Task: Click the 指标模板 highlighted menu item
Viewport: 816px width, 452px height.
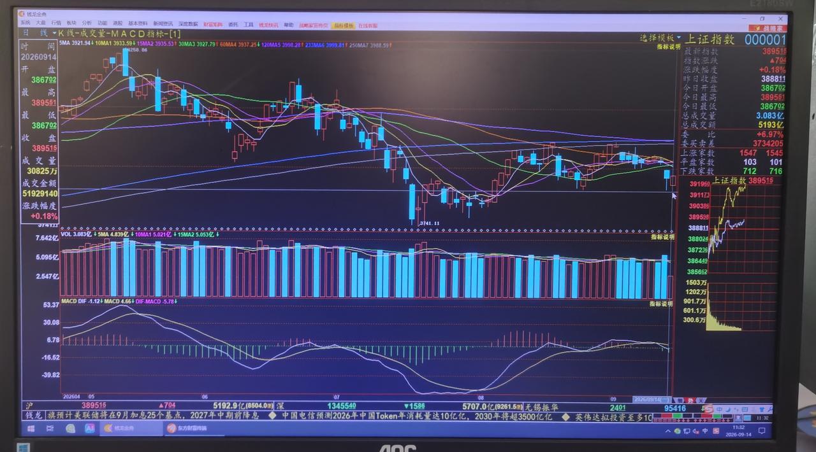Action: tap(344, 25)
